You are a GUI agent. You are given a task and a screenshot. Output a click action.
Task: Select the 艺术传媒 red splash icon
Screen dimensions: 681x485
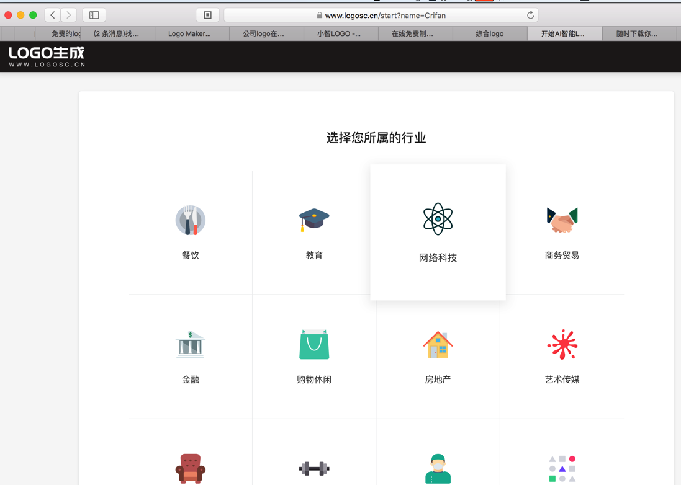click(x=562, y=344)
